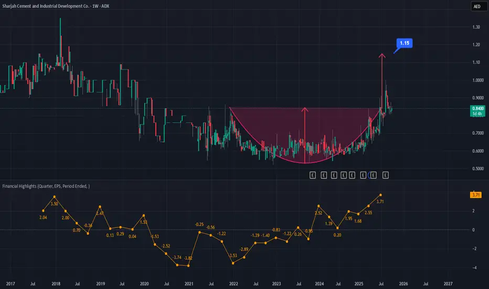Viewport: 489px width, 289px height.
Task: Click the 0.13 EPS value label
Action: (x=110, y=235)
